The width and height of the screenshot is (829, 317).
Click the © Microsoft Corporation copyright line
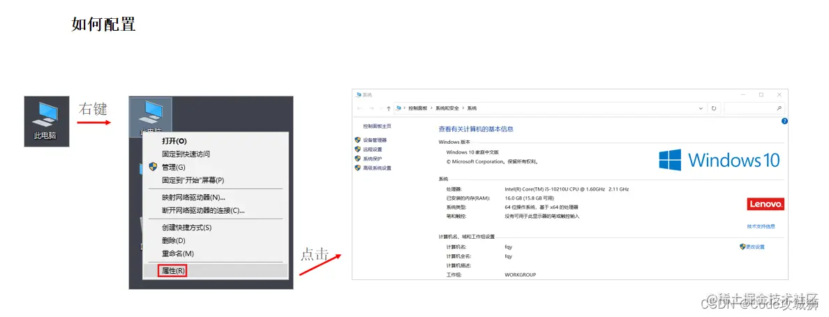click(492, 161)
